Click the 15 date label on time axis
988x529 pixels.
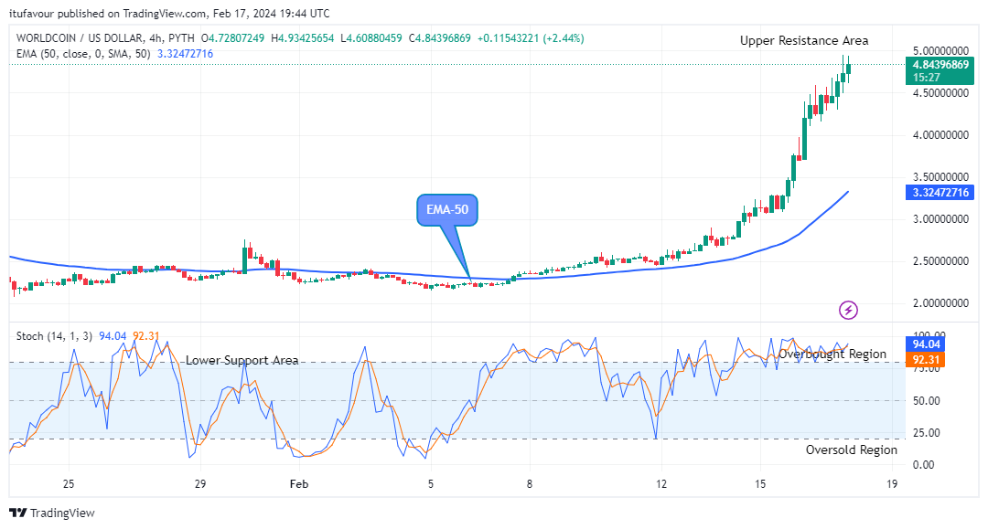tap(760, 484)
